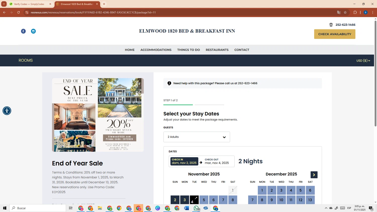
Task: Select November 3 in the calendar
Action: (184, 200)
